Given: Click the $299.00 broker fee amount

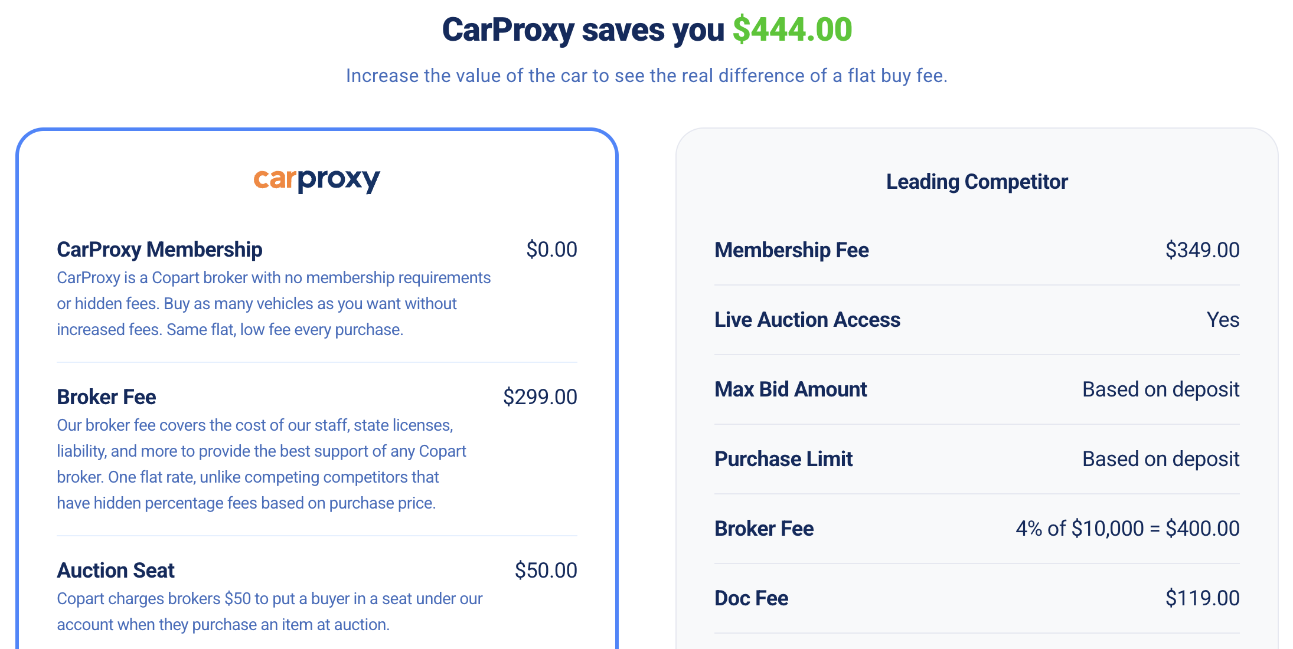Looking at the screenshot, I should click(x=540, y=396).
